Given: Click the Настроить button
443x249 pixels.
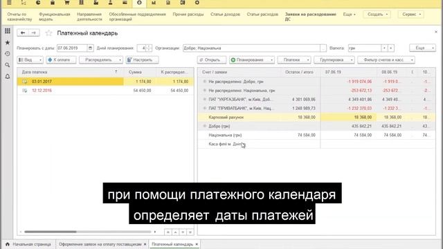Looking at the screenshot, I should (x=142, y=60).
